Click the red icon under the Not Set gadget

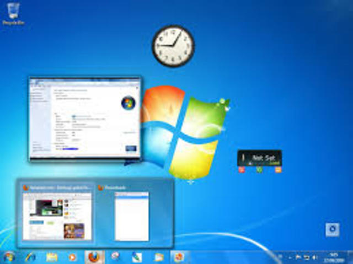pos(242,170)
